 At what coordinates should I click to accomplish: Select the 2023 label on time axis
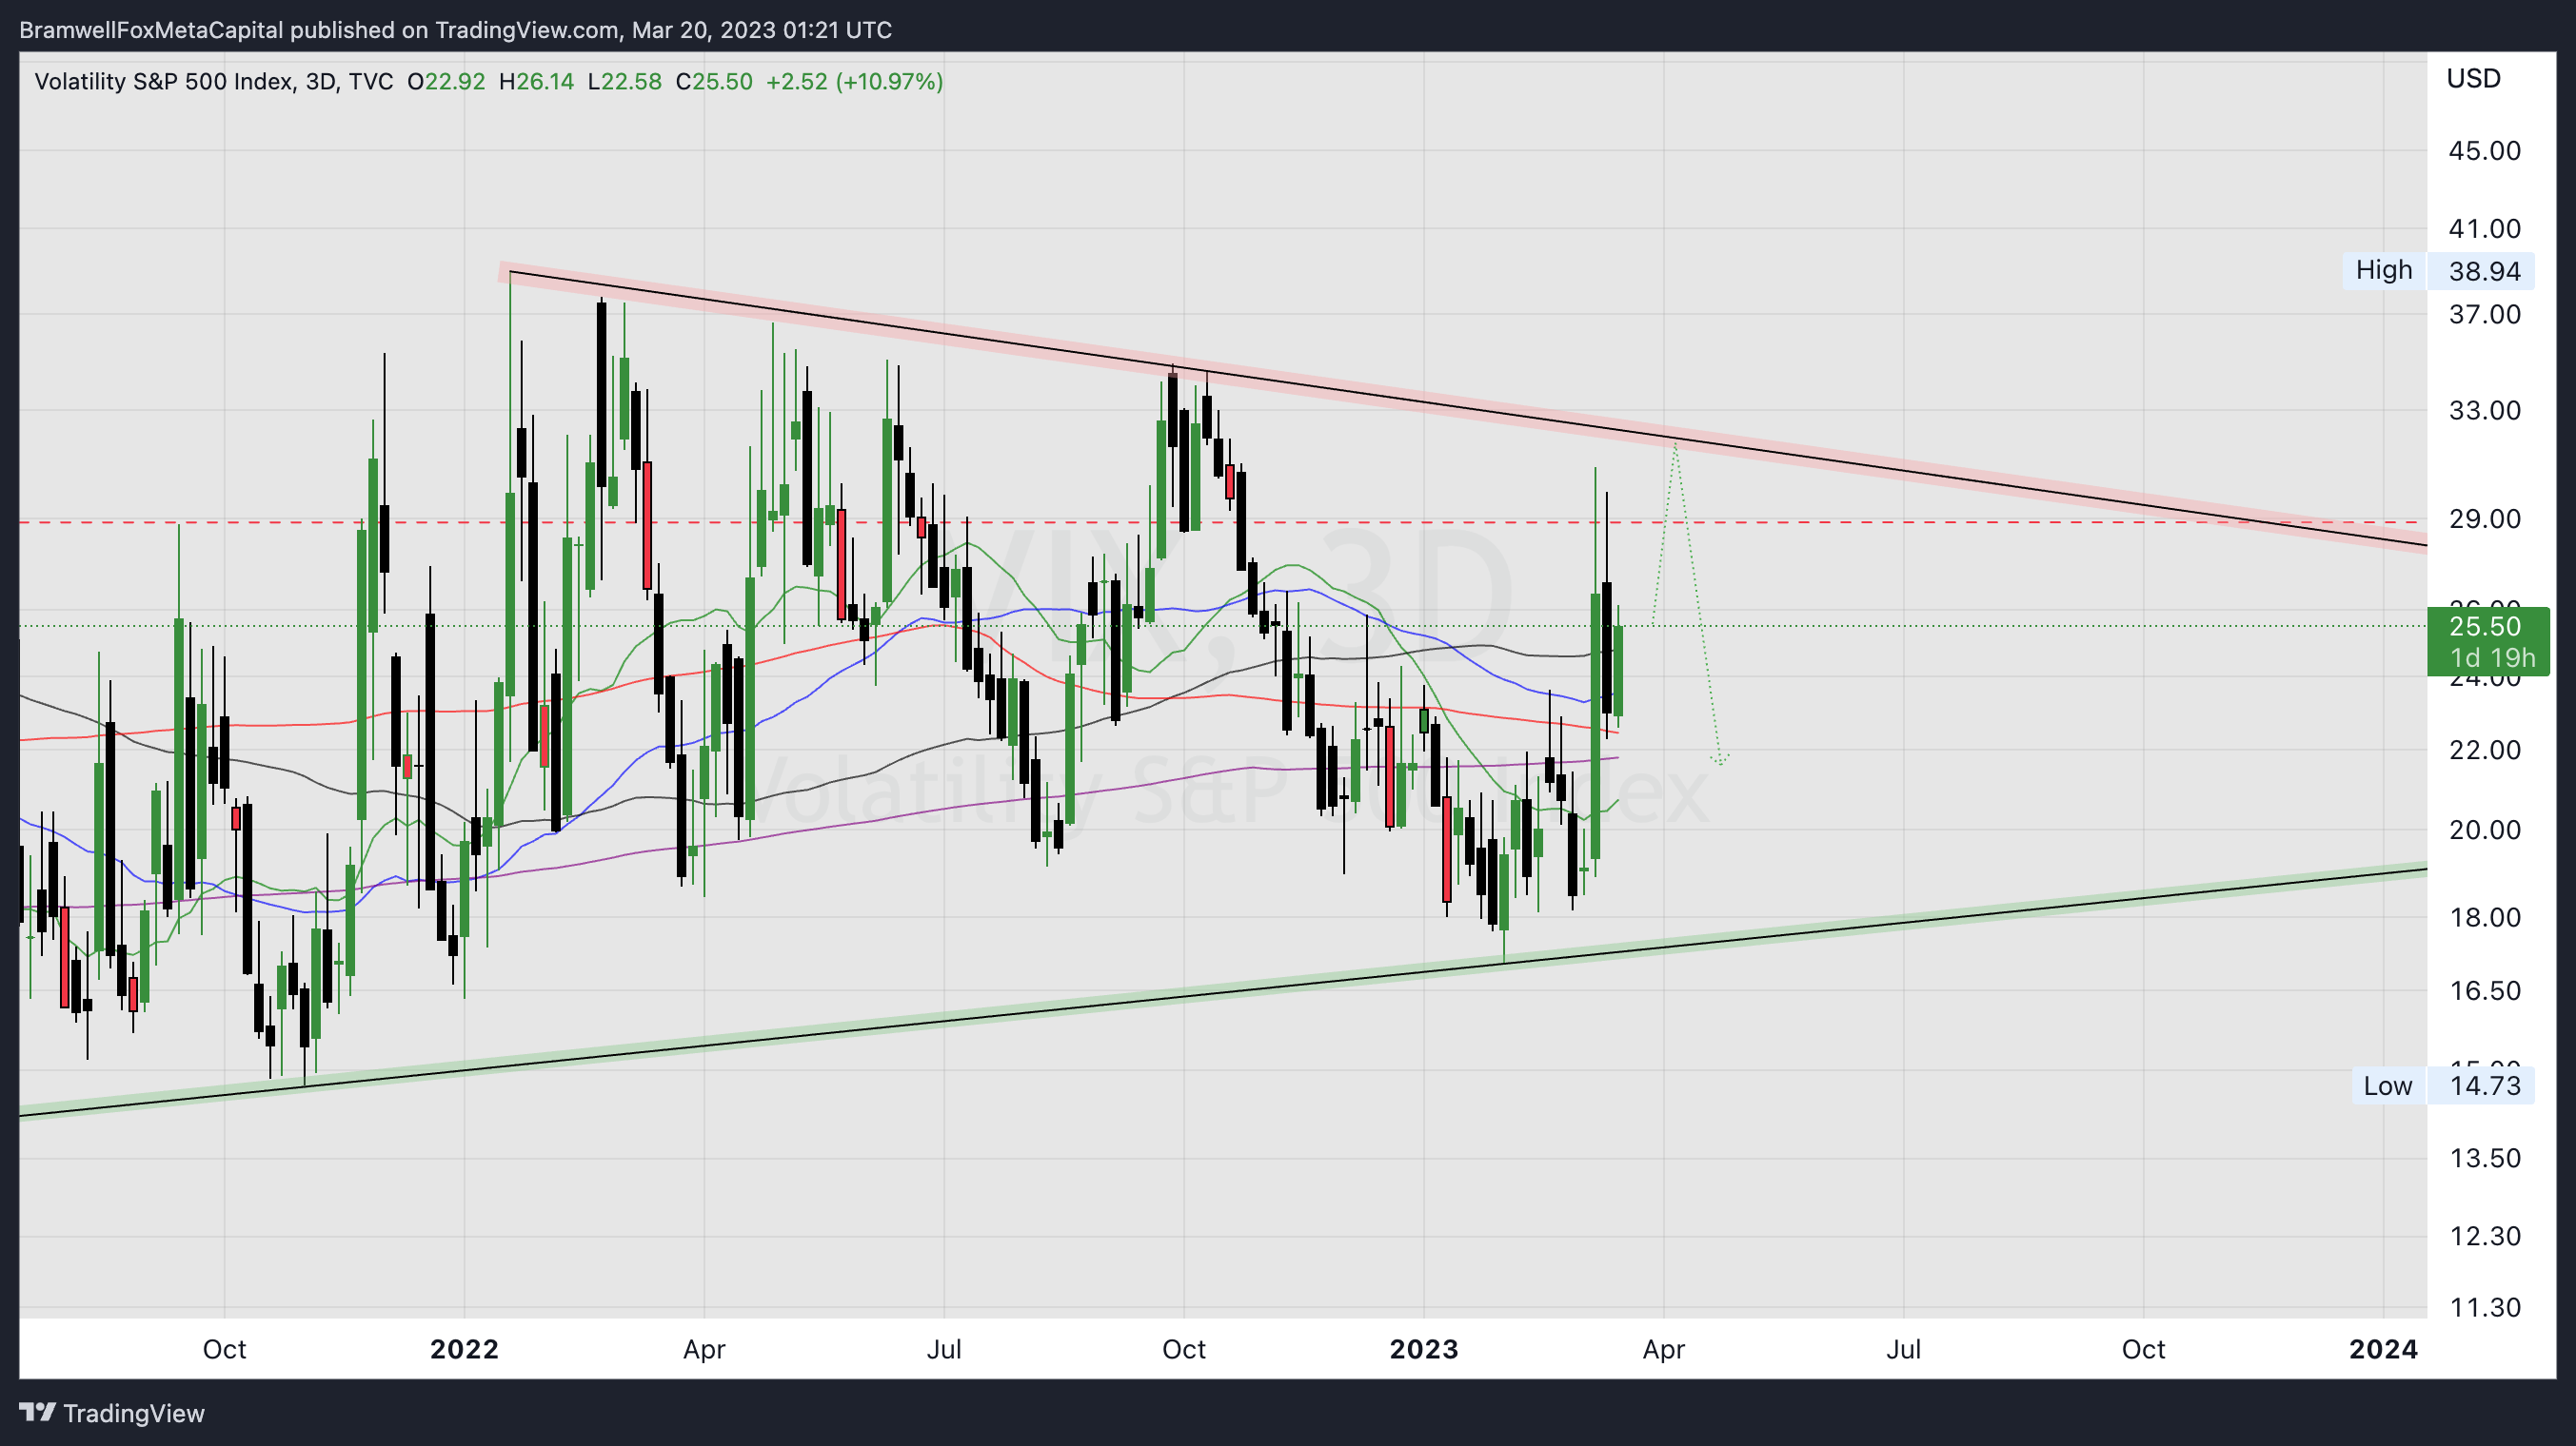click(x=1423, y=1349)
